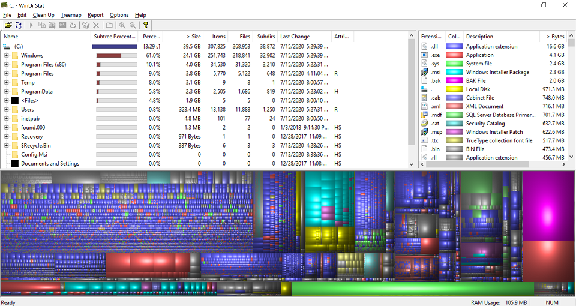
Task: Click the .mdf database file icon
Action: click(424, 115)
